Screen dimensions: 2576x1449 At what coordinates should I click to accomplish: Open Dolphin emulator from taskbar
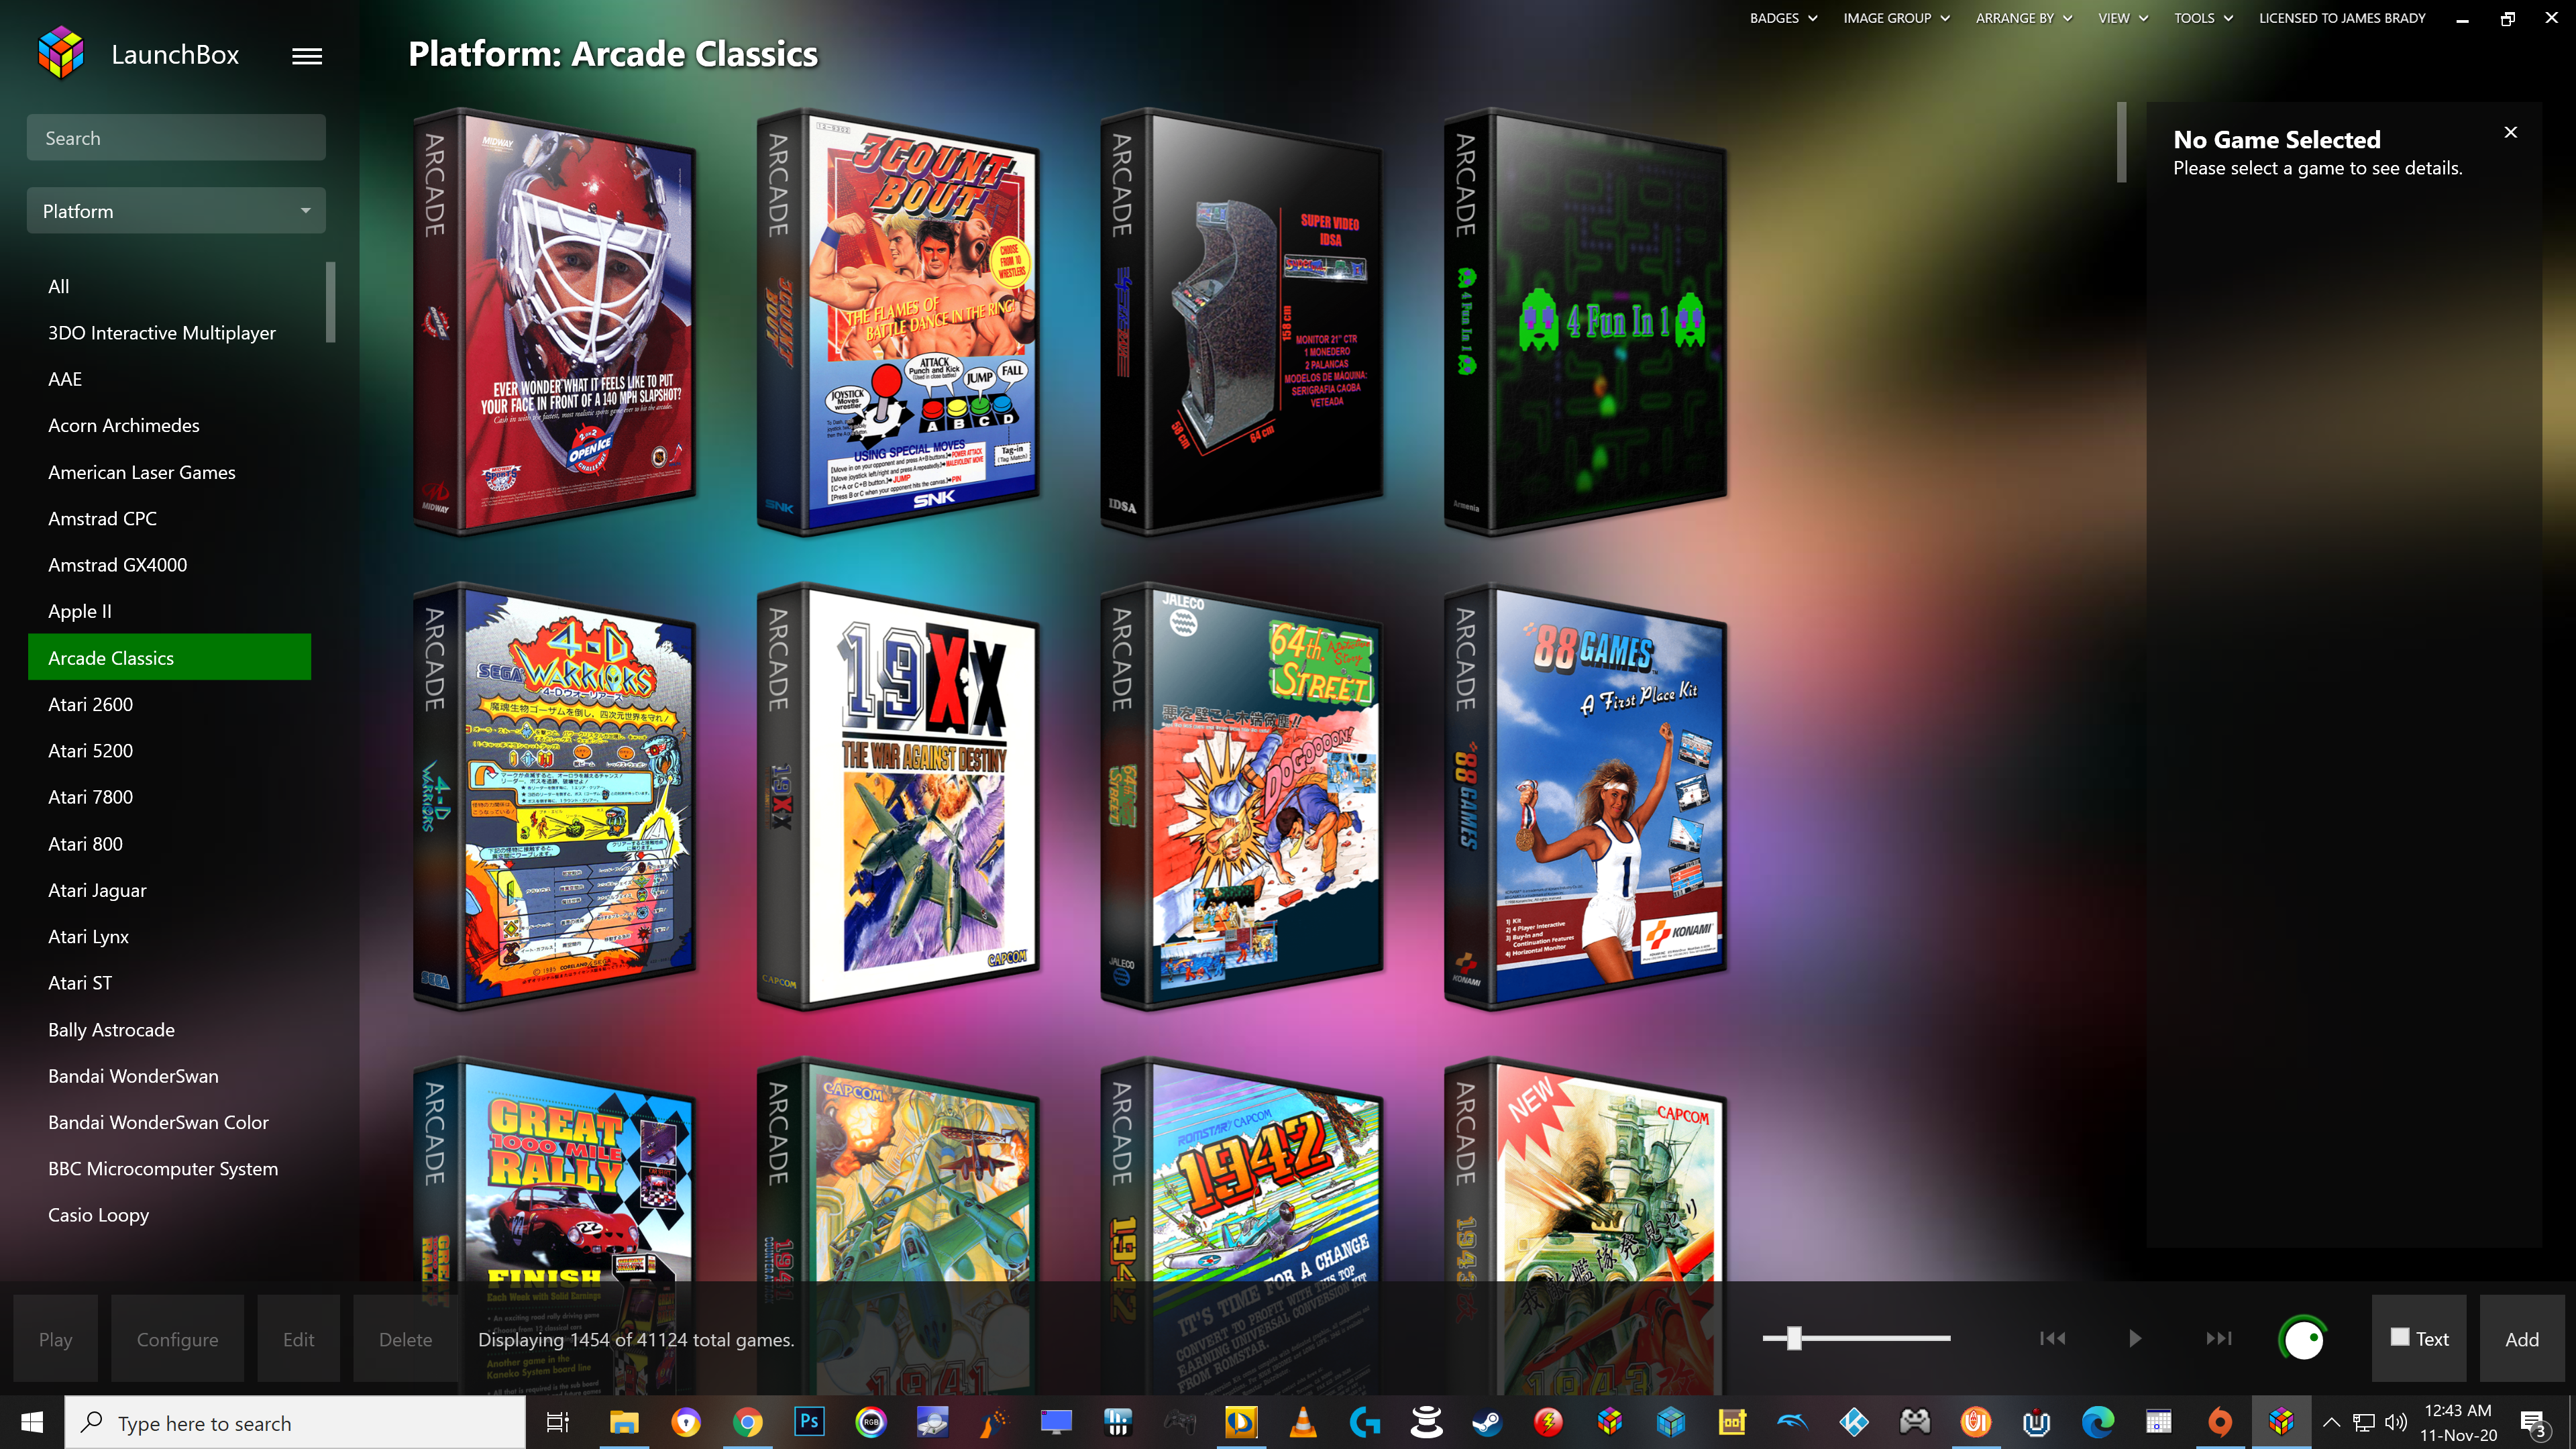(x=1792, y=1421)
